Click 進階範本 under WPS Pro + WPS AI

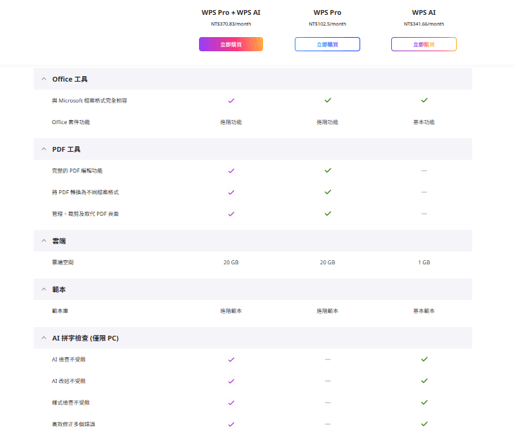pyautogui.click(x=231, y=311)
